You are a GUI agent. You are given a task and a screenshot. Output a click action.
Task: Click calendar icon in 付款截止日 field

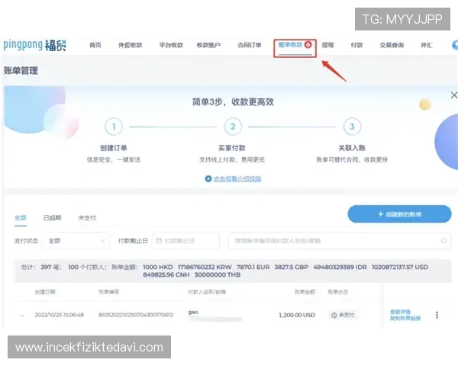[x=159, y=241]
